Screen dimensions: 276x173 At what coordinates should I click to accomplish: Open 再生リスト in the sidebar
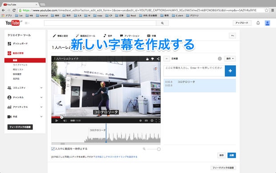[x=18, y=70]
